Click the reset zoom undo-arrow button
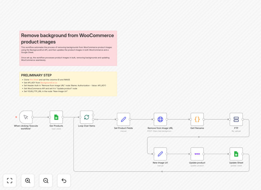This screenshot has height=190, width=261. click(x=64, y=181)
